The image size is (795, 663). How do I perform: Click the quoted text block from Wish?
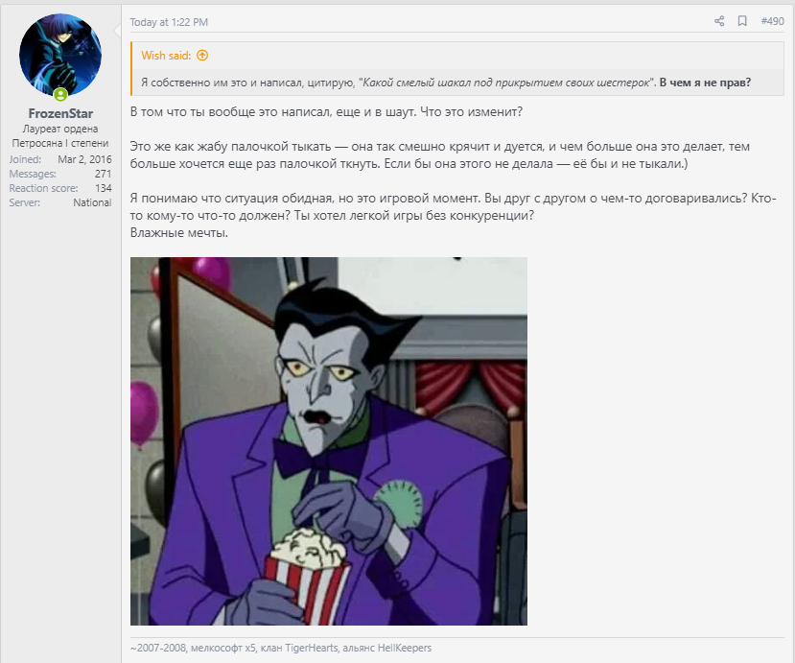(446, 83)
